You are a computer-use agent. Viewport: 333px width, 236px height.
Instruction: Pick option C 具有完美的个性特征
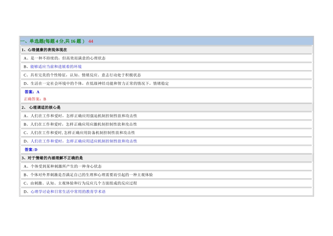(82, 75)
